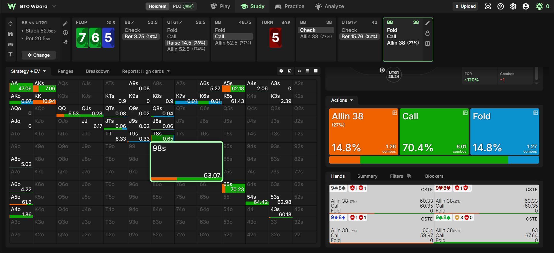Click the red 5 turn card
Screen dimensions: 554x253
(275, 38)
